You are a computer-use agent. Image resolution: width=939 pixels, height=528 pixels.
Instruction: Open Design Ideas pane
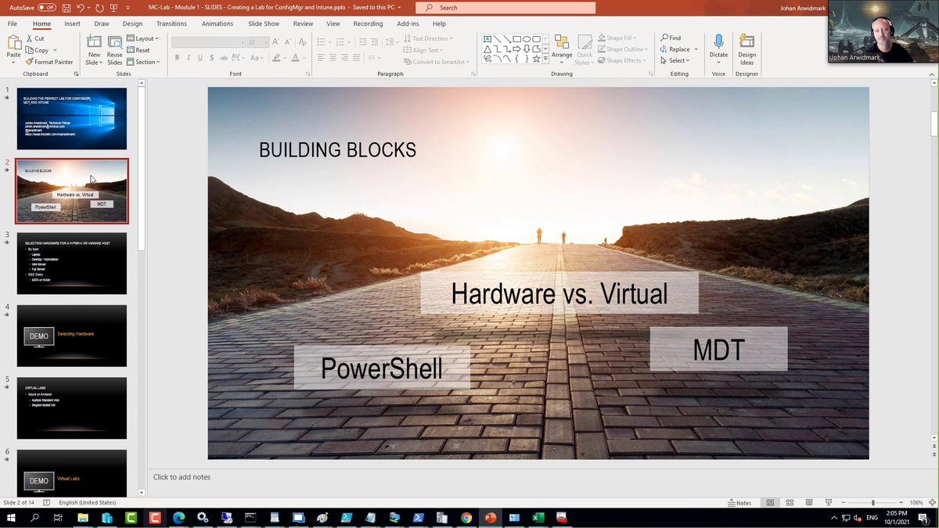pos(747,48)
